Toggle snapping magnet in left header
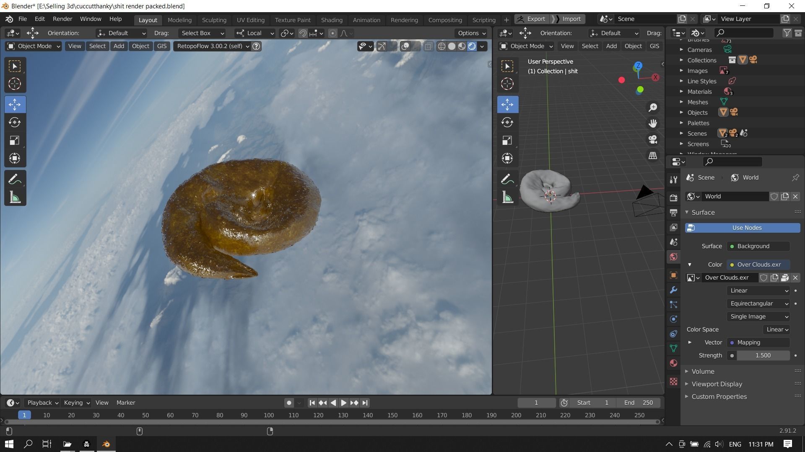 pyautogui.click(x=303, y=33)
